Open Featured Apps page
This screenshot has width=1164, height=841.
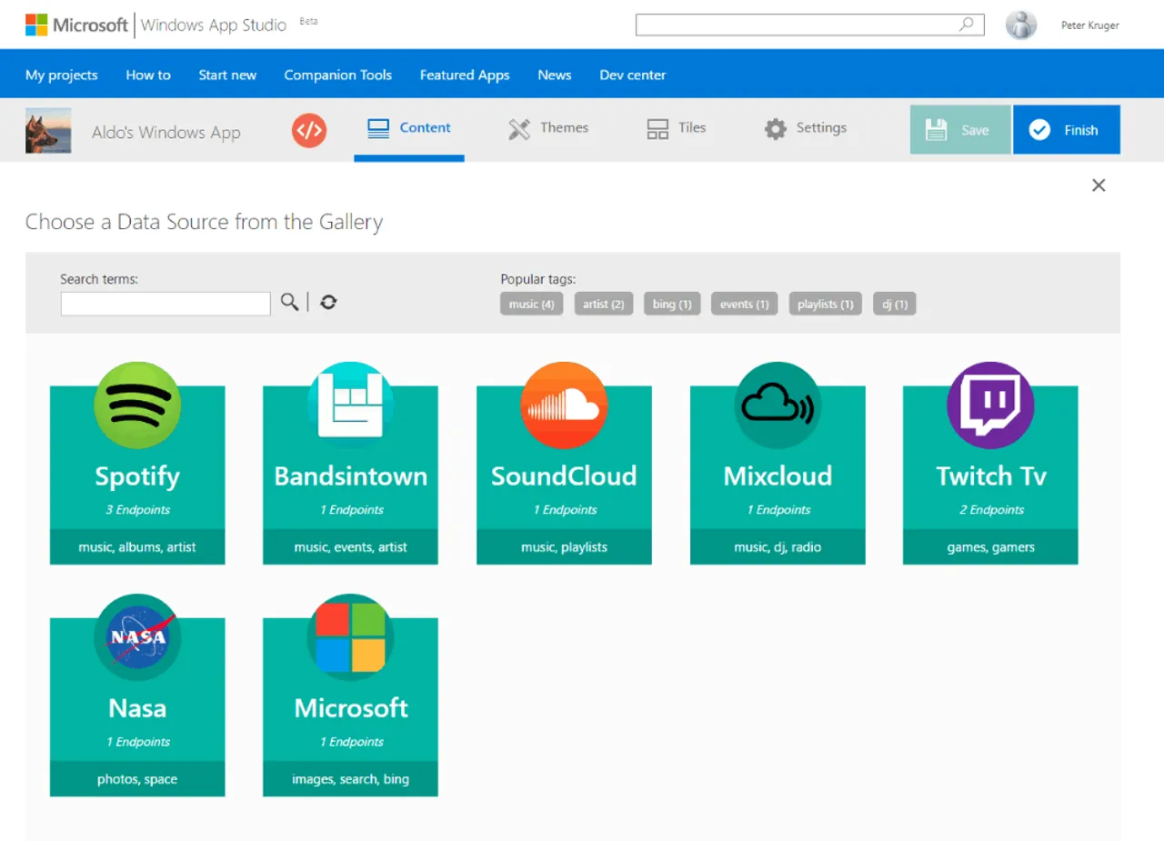465,75
